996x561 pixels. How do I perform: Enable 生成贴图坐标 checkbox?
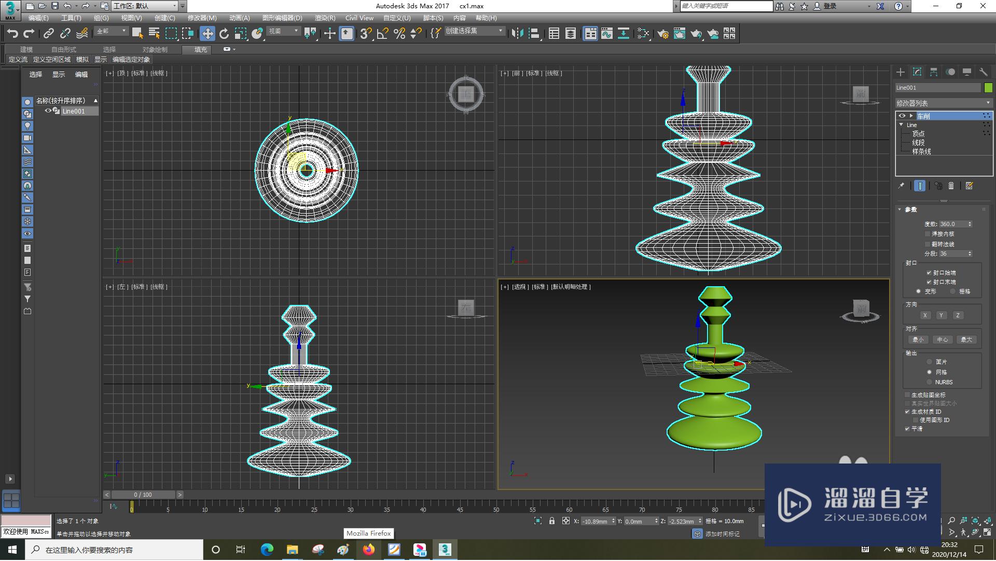pos(907,395)
